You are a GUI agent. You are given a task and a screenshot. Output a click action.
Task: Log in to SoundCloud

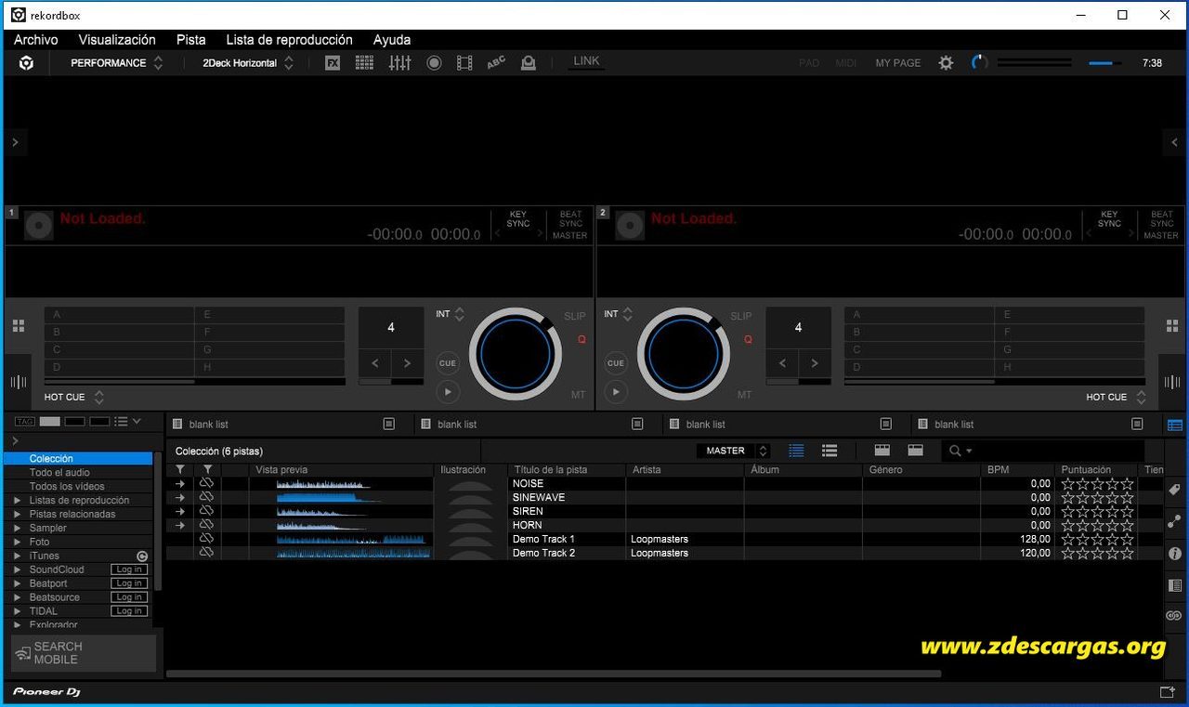coord(129,570)
